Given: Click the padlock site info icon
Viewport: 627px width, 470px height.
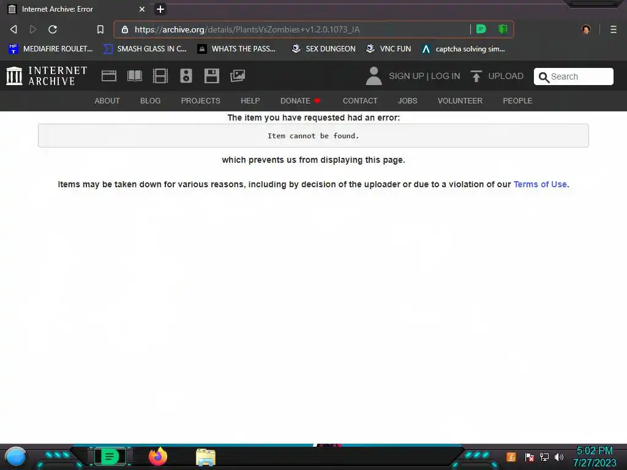Looking at the screenshot, I should coord(125,29).
